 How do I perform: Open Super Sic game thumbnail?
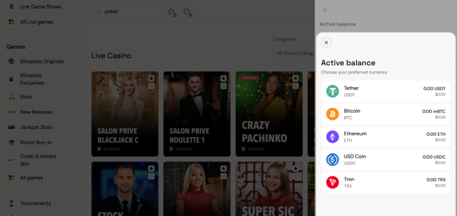pos(269,189)
